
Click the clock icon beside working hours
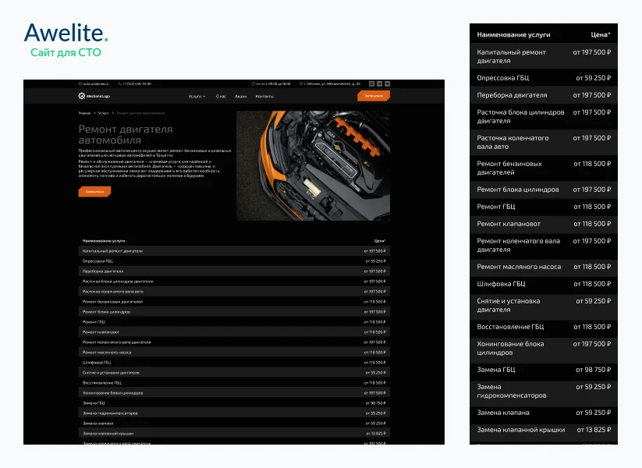tap(253, 83)
